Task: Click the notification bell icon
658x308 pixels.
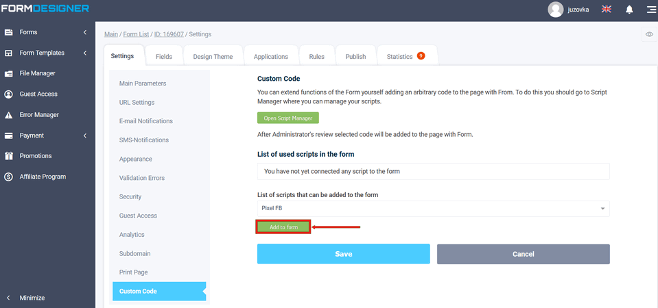Action: coord(629,10)
